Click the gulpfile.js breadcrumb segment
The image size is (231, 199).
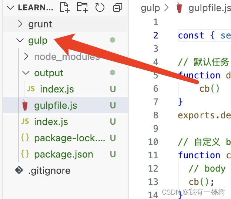coord(210,8)
